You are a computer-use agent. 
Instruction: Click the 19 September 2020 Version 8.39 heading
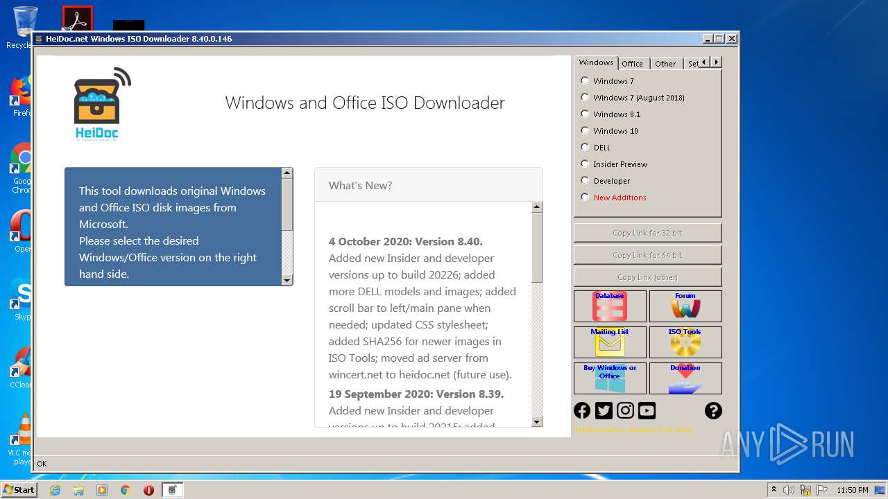pyautogui.click(x=416, y=394)
